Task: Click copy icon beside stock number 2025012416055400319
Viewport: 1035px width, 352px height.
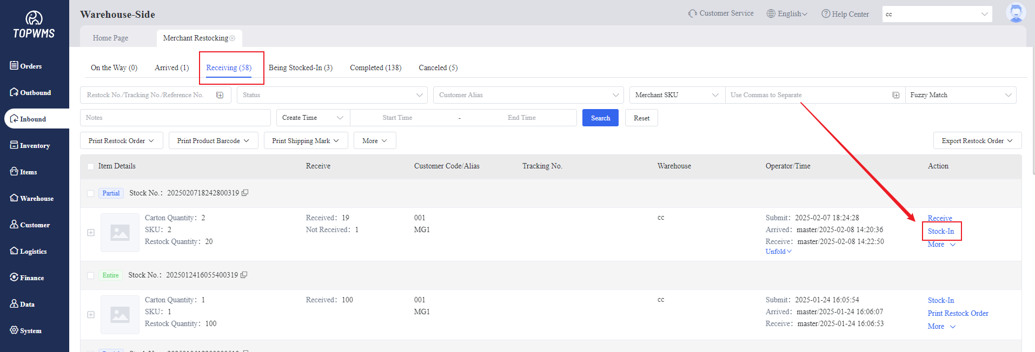Action: [244, 275]
